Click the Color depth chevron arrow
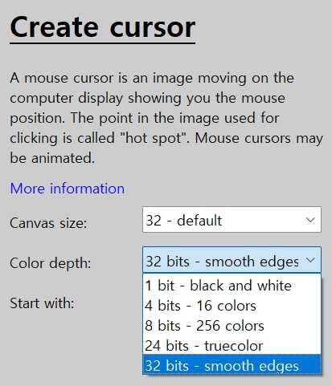 (310, 260)
